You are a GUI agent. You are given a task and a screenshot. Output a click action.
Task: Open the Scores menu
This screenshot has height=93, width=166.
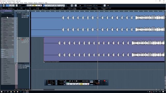coord(22,3)
